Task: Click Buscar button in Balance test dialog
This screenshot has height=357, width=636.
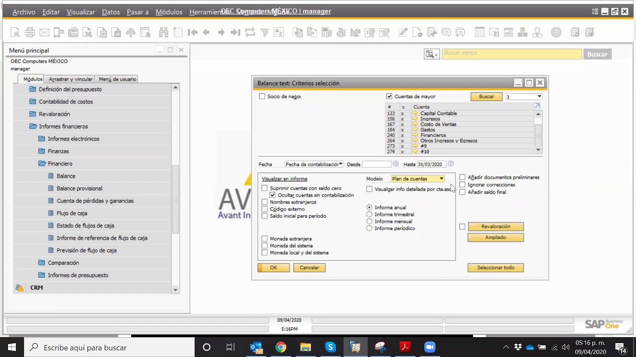Action: click(486, 97)
